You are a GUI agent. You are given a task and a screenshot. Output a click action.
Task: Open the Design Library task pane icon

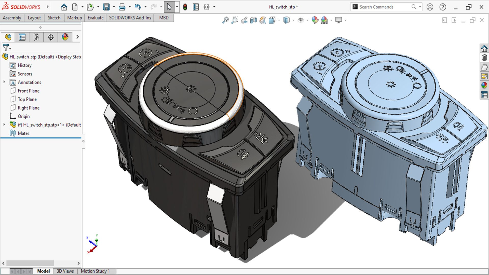click(x=484, y=58)
